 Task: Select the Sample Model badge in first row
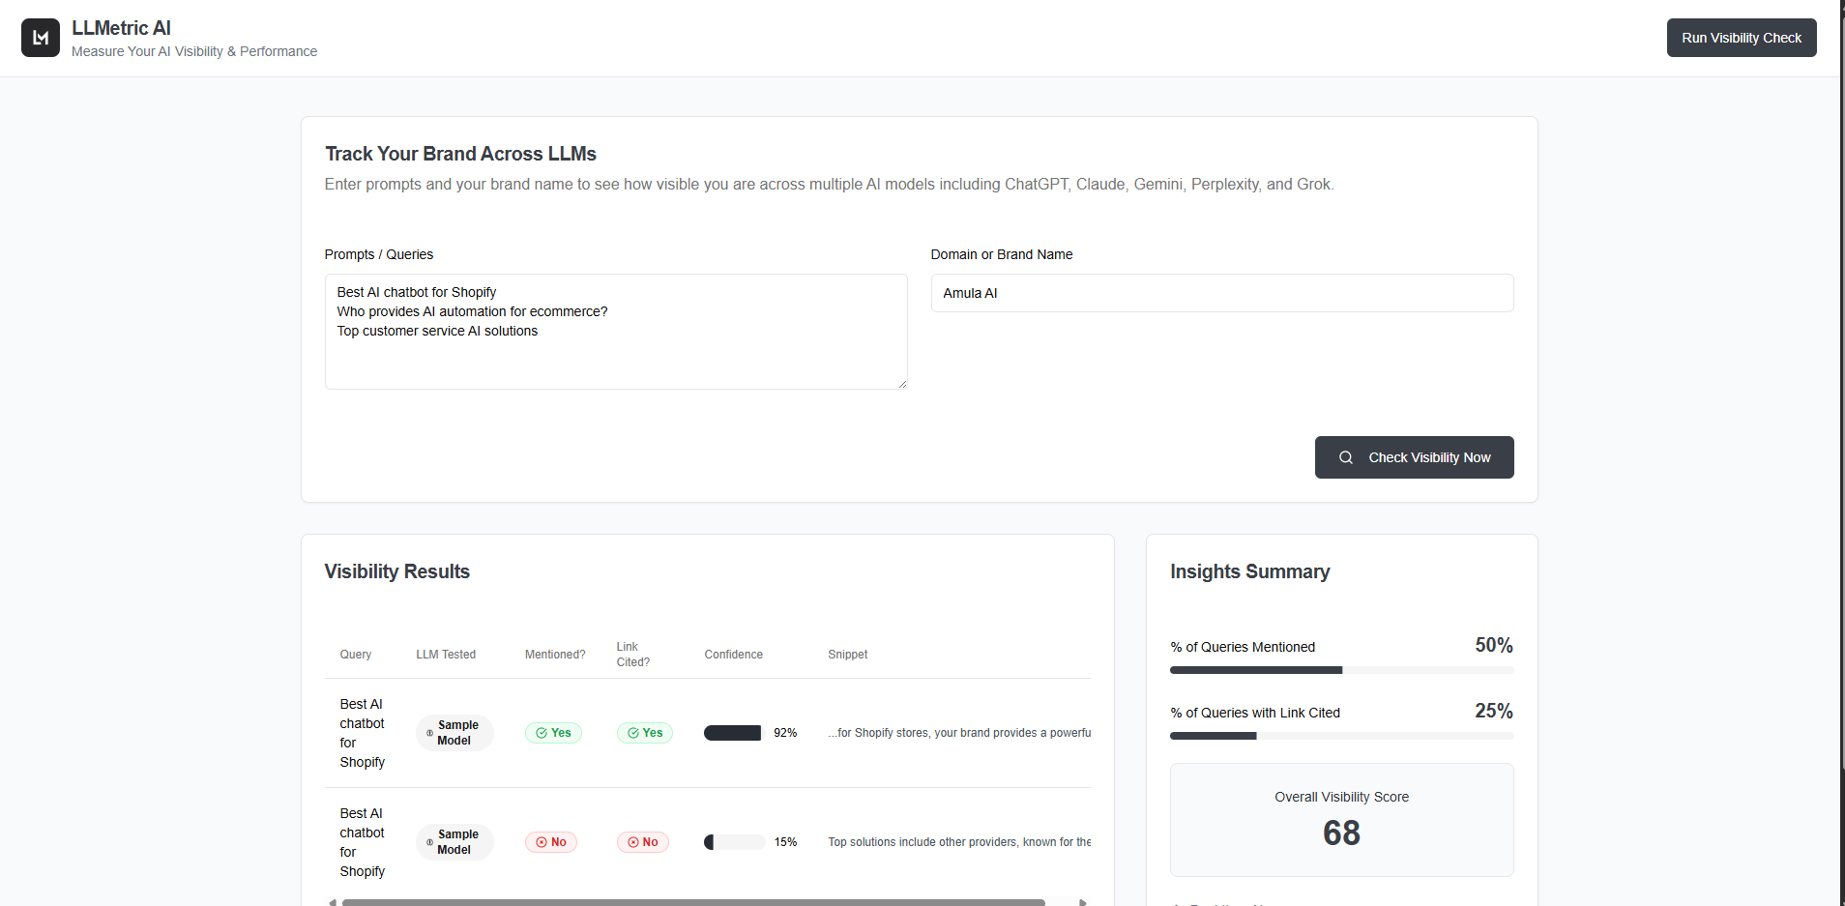click(454, 733)
